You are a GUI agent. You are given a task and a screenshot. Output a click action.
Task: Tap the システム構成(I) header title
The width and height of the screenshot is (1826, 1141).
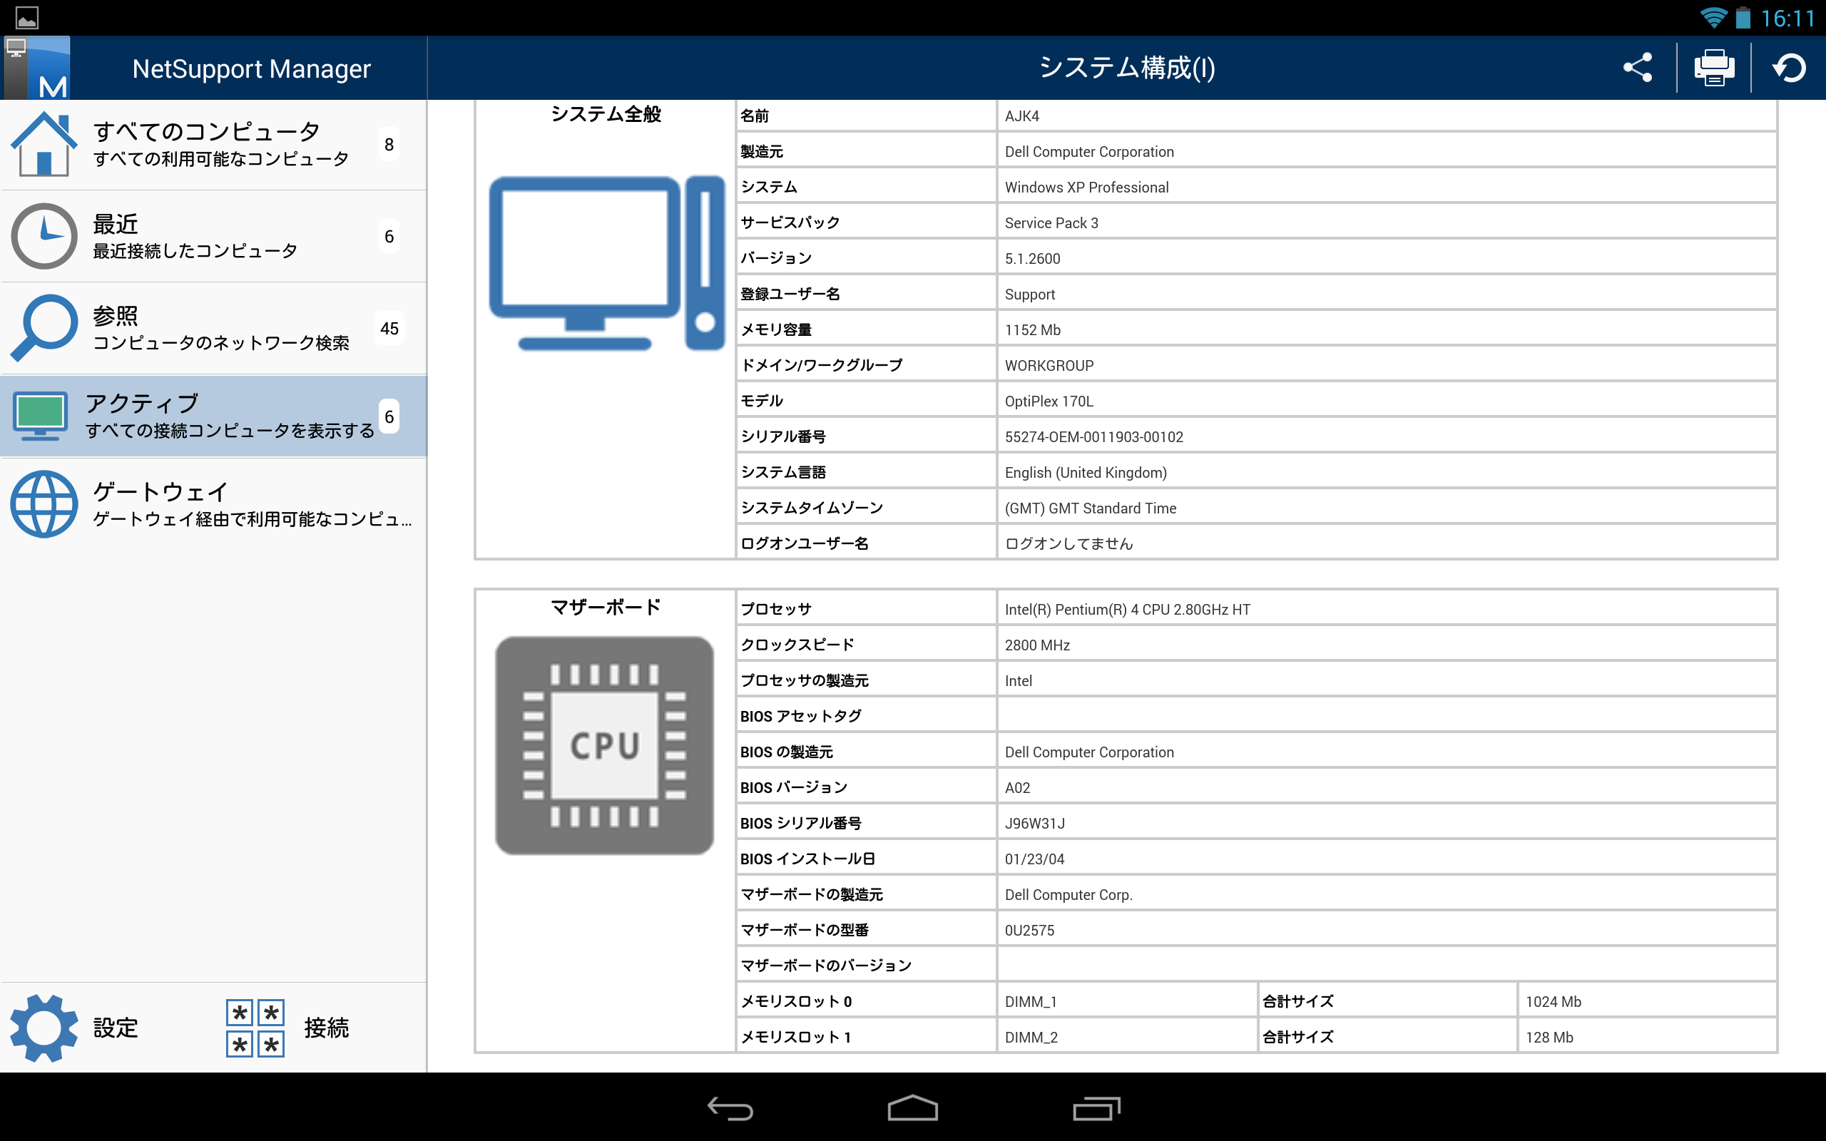coord(1127,68)
